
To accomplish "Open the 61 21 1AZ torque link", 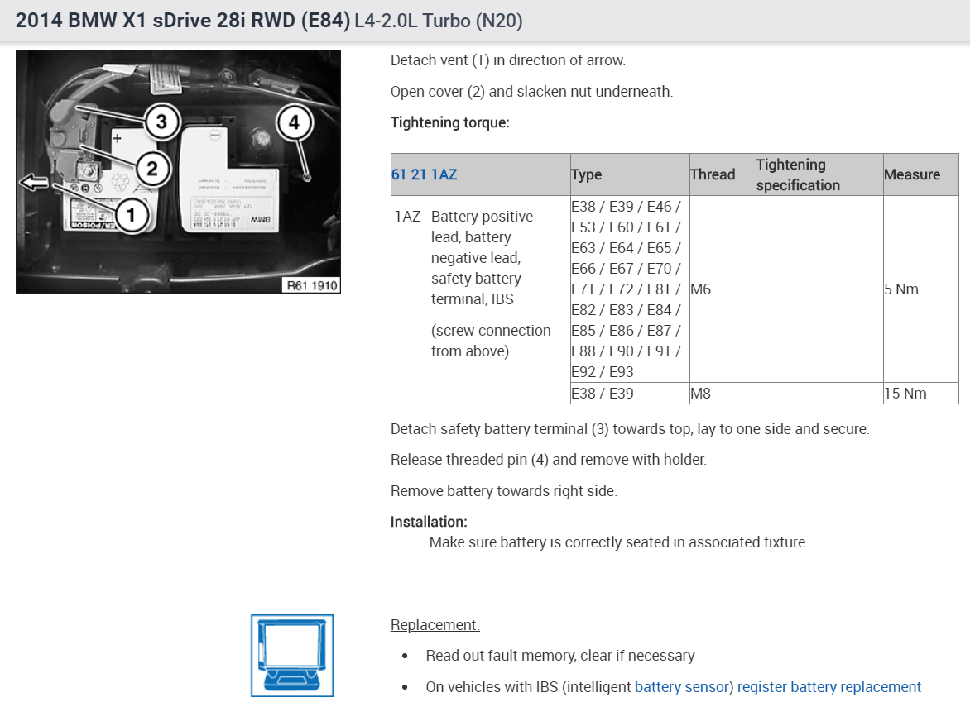I will pyautogui.click(x=424, y=174).
